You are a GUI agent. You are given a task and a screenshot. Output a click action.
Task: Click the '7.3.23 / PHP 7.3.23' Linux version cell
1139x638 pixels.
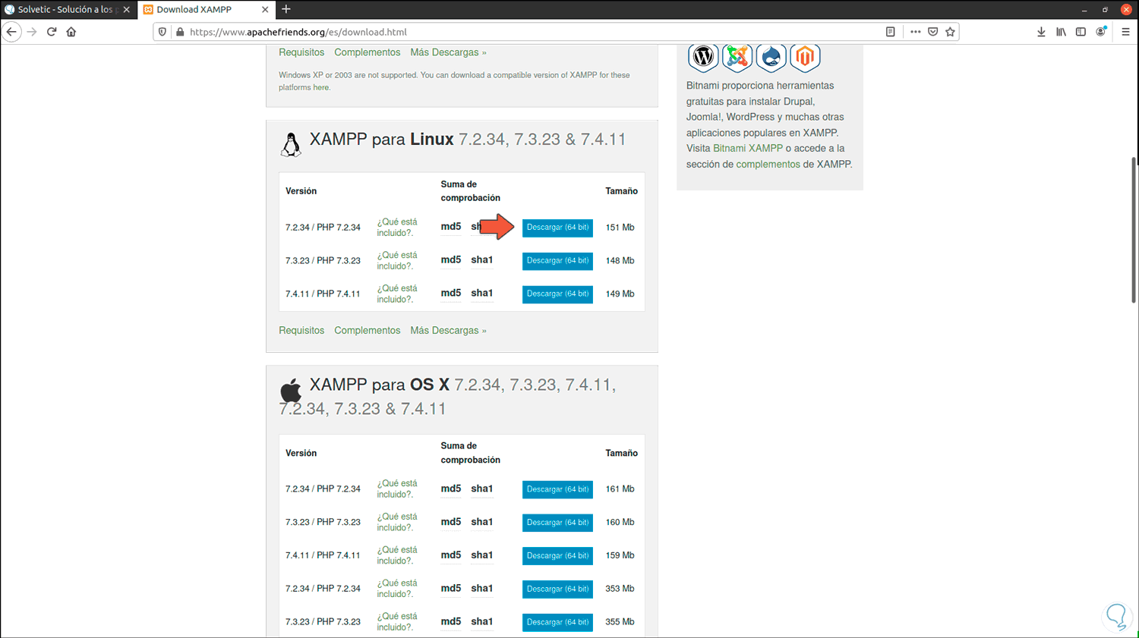coord(323,261)
